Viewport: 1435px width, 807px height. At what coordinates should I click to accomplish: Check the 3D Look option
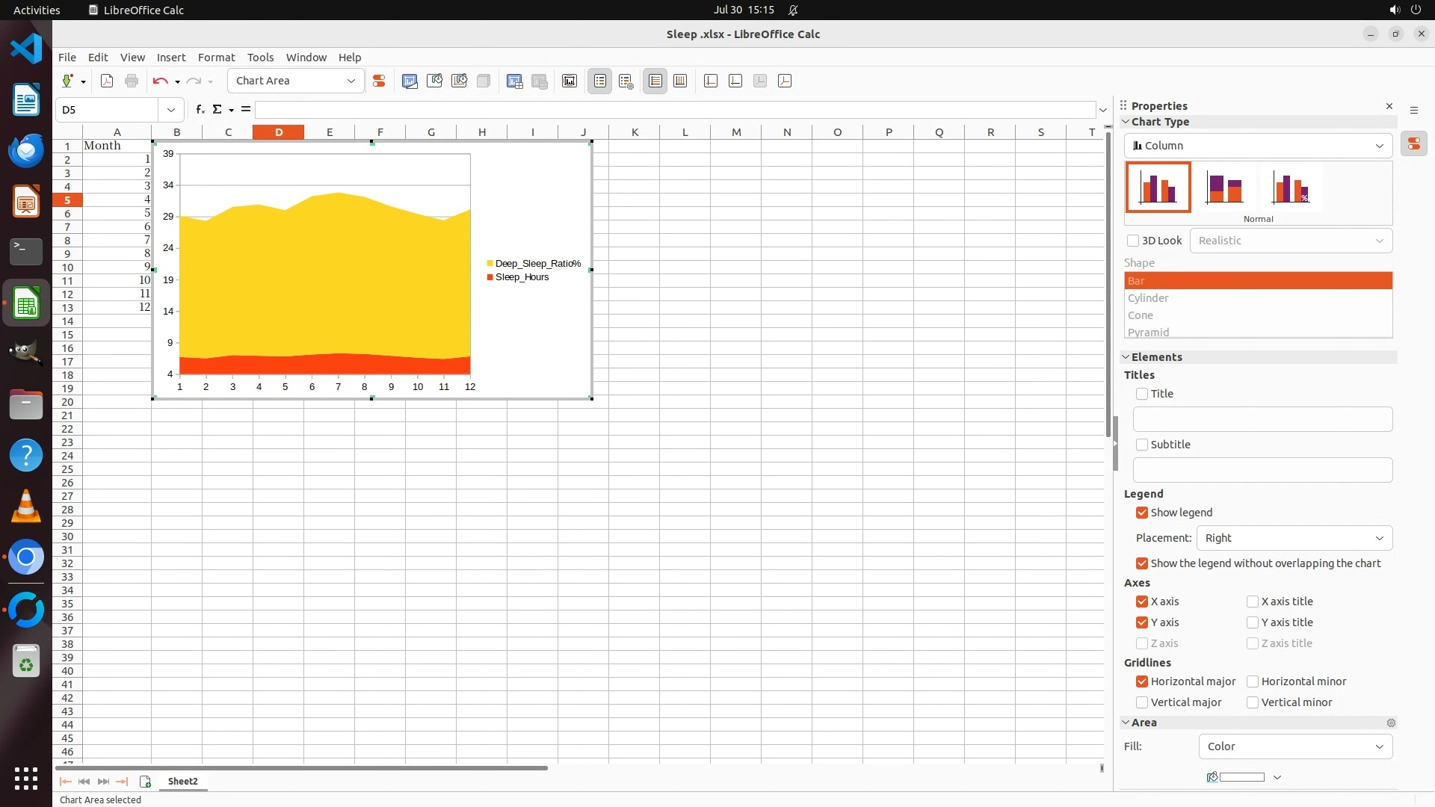[x=1133, y=241]
